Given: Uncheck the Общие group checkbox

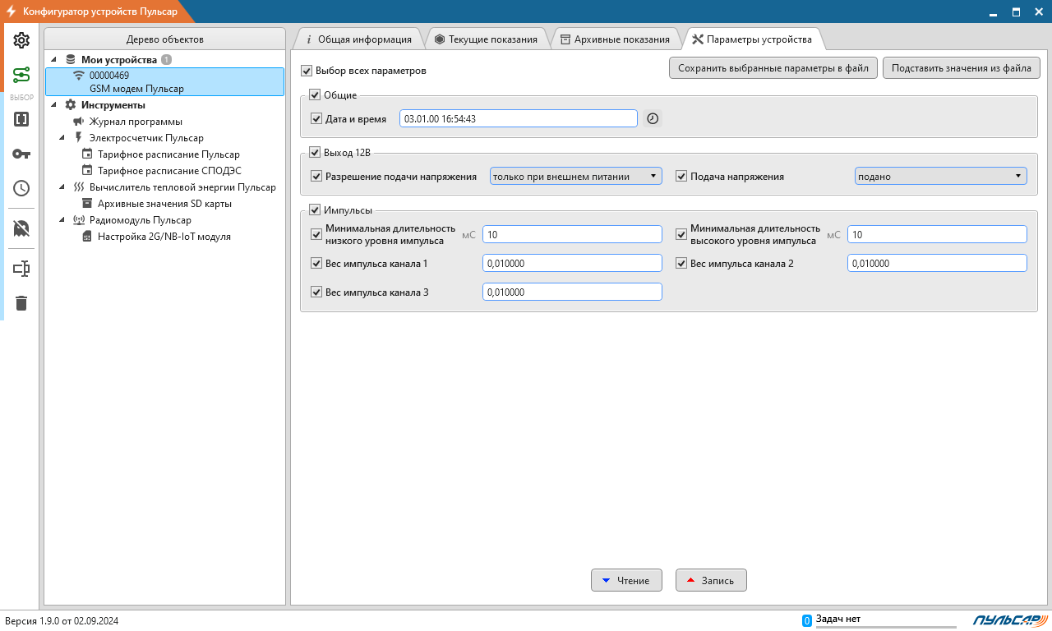Looking at the screenshot, I should (x=315, y=95).
